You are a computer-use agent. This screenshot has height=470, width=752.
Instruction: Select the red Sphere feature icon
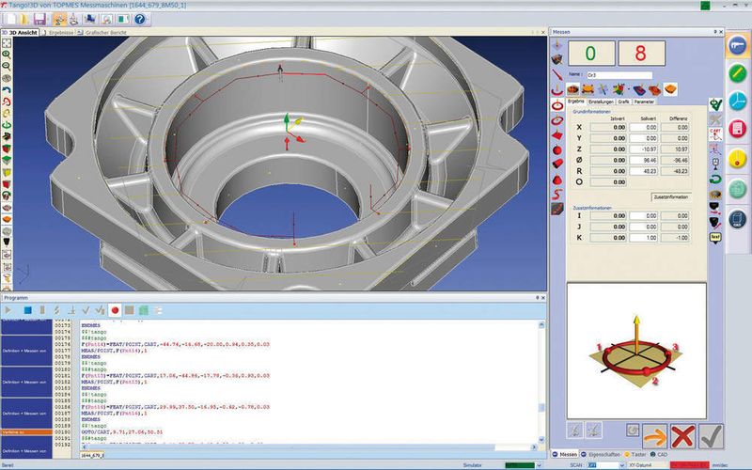tap(557, 150)
